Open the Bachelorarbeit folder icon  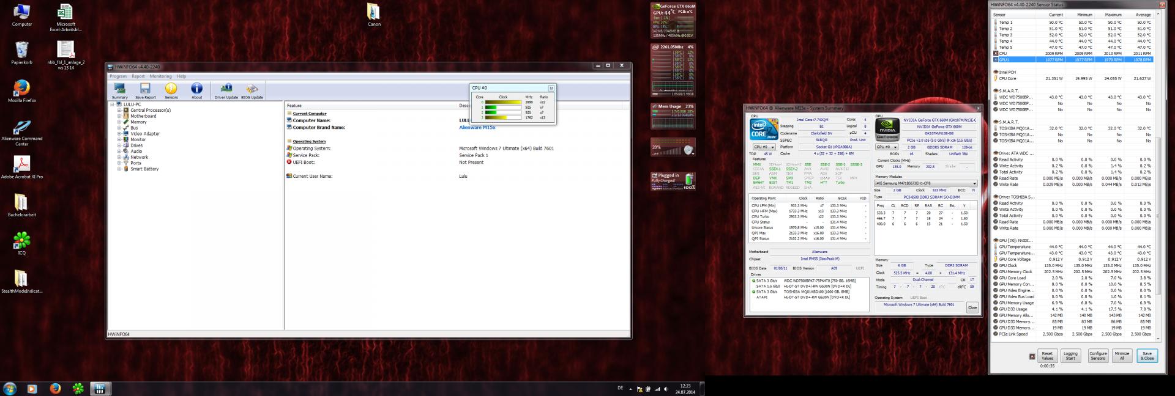[21, 206]
